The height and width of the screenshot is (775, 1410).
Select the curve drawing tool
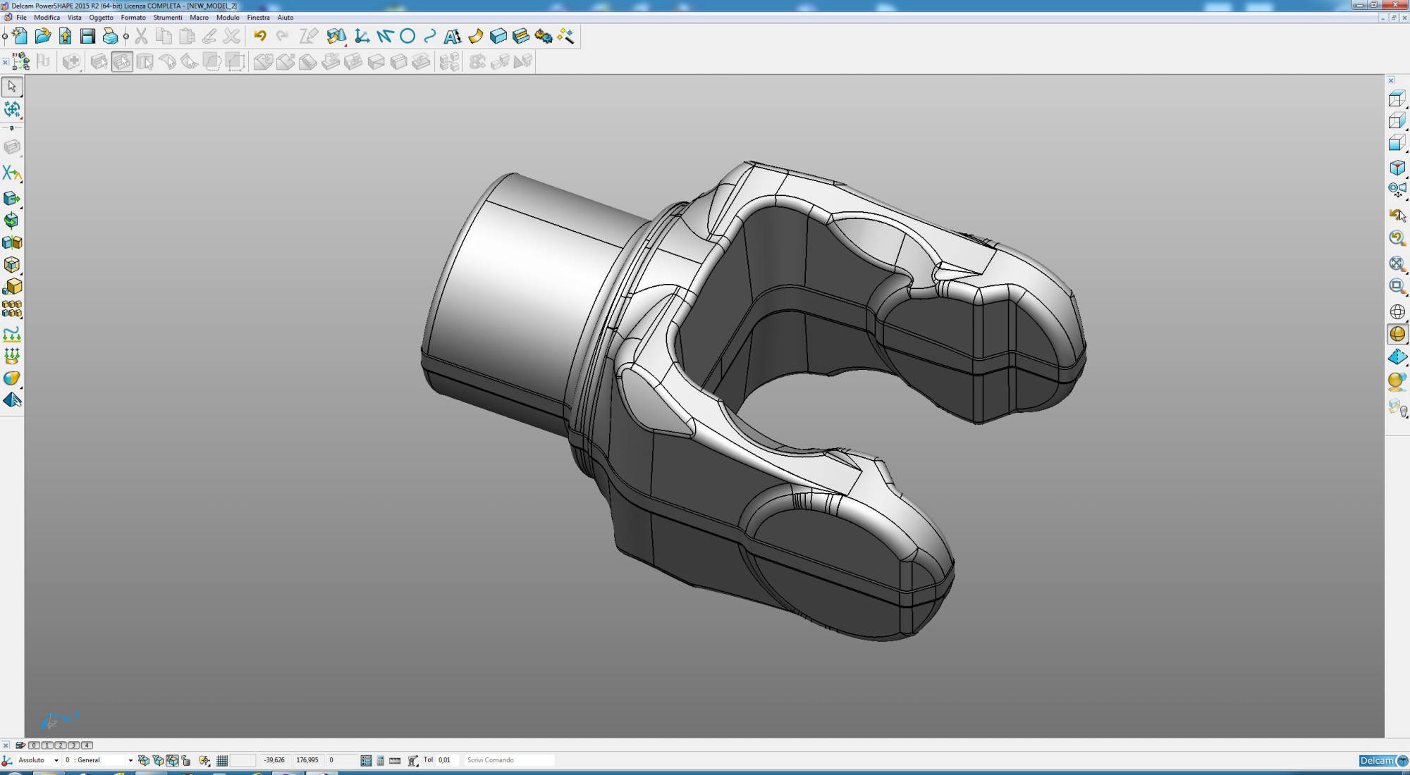coord(430,36)
